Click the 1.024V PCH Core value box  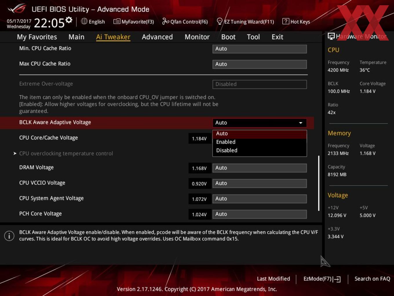tap(199, 214)
